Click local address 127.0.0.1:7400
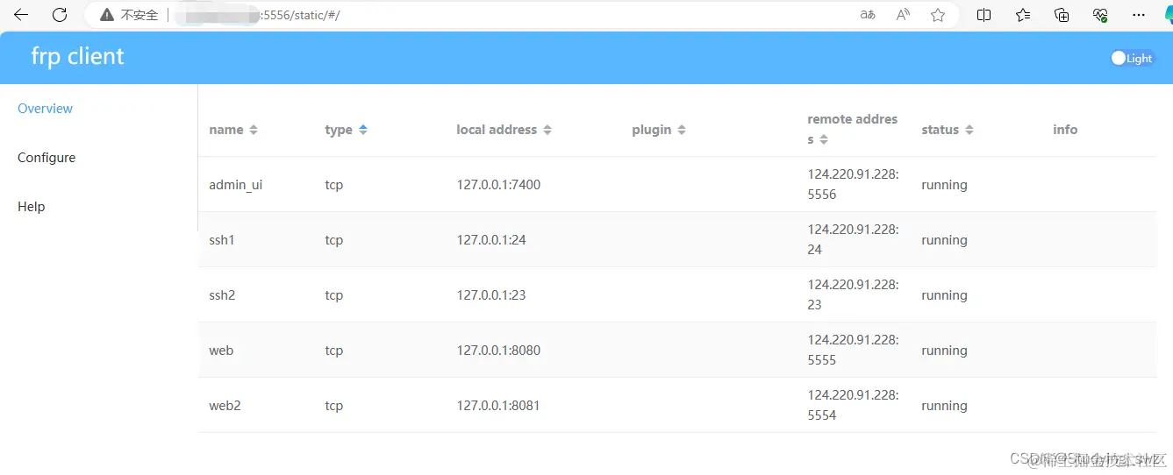This screenshot has height=475, width=1173. pyautogui.click(x=498, y=185)
